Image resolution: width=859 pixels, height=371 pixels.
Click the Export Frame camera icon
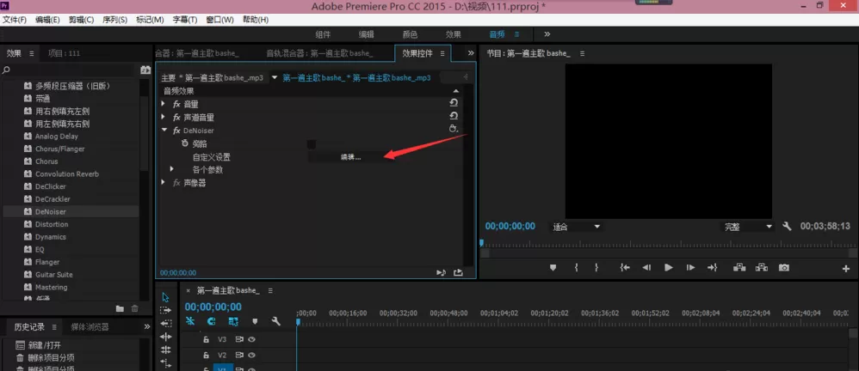pyautogui.click(x=784, y=268)
